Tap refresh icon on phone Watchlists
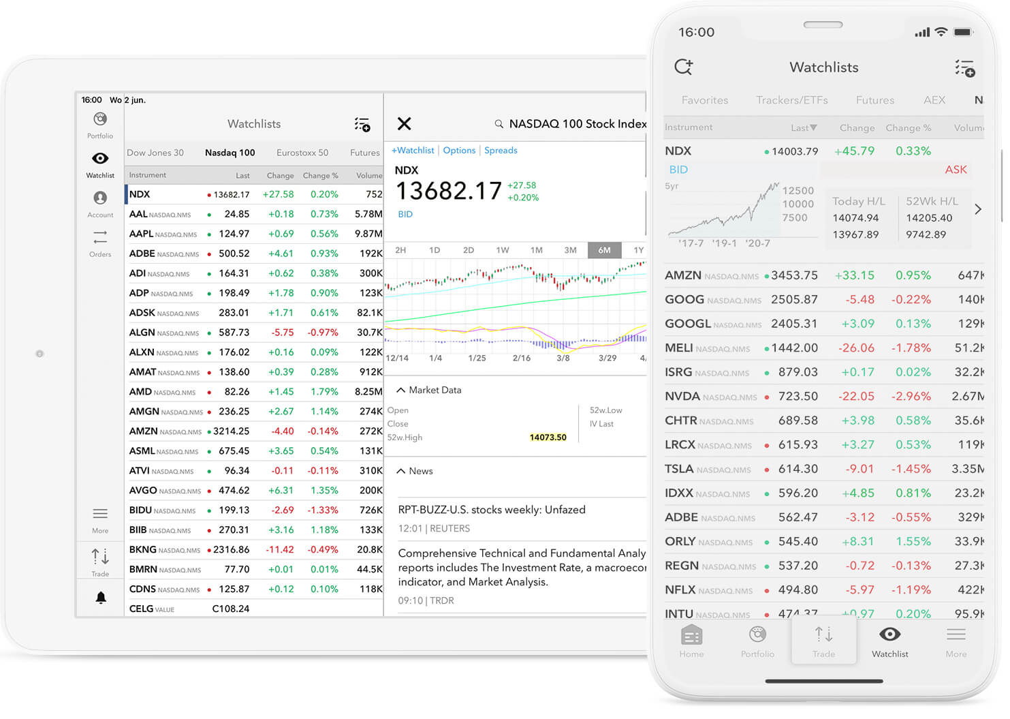This screenshot has height=719, width=1010. pos(683,67)
